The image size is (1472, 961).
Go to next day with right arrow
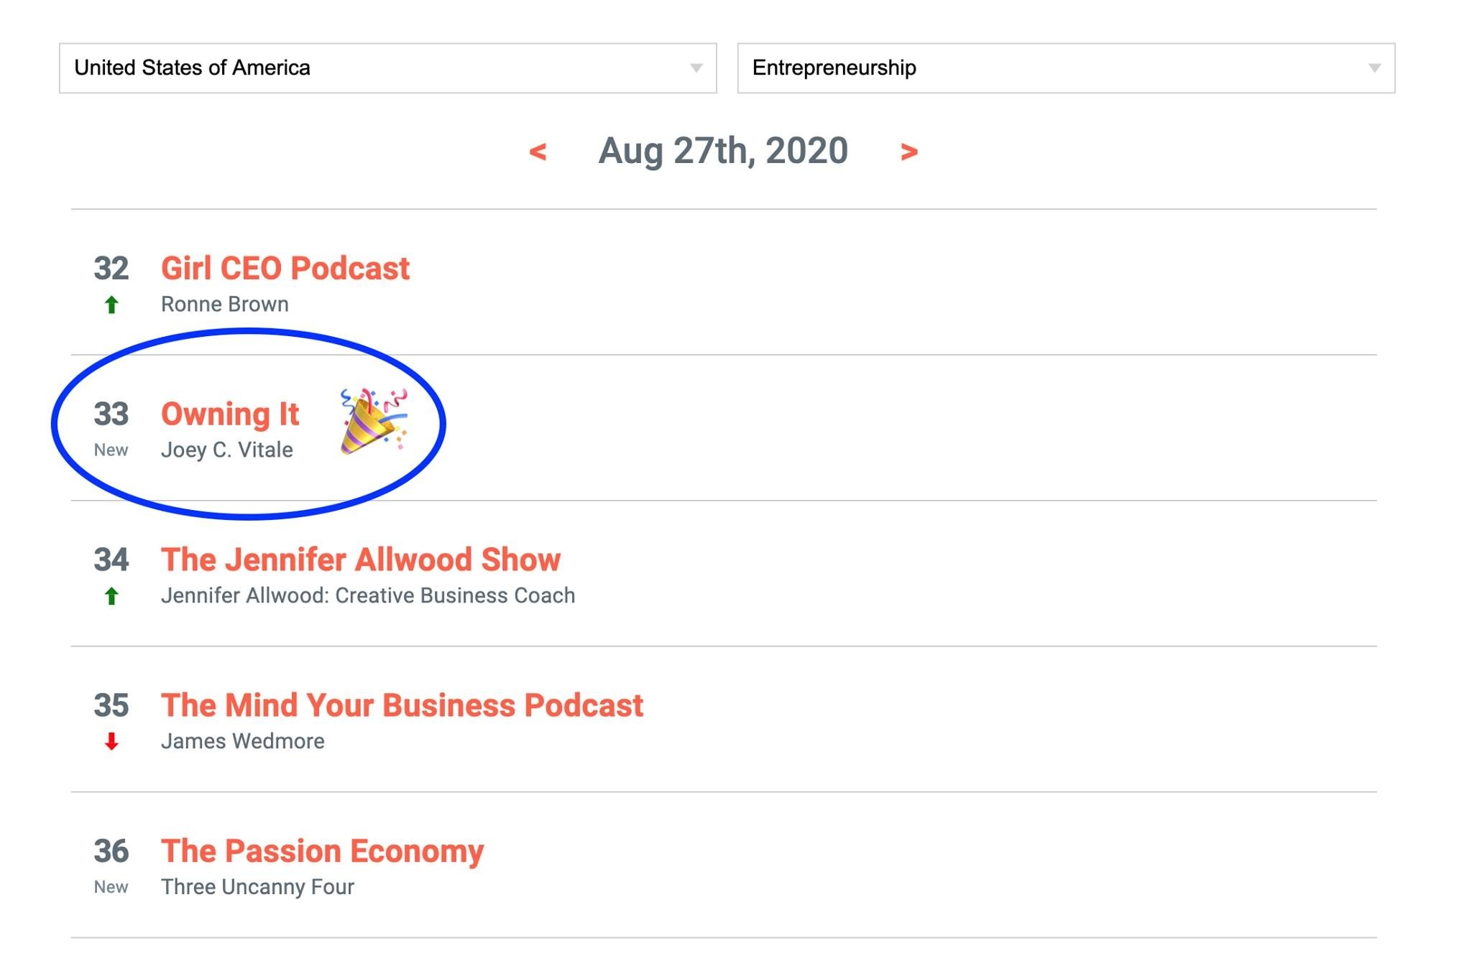click(908, 152)
